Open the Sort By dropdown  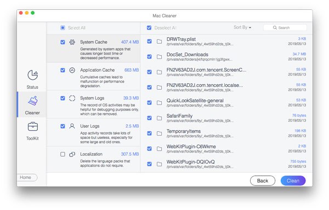[242, 27]
